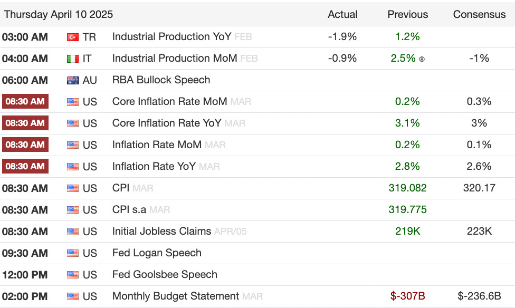Click the Actual column header
Screen dimensions: 515x308
(342, 14)
